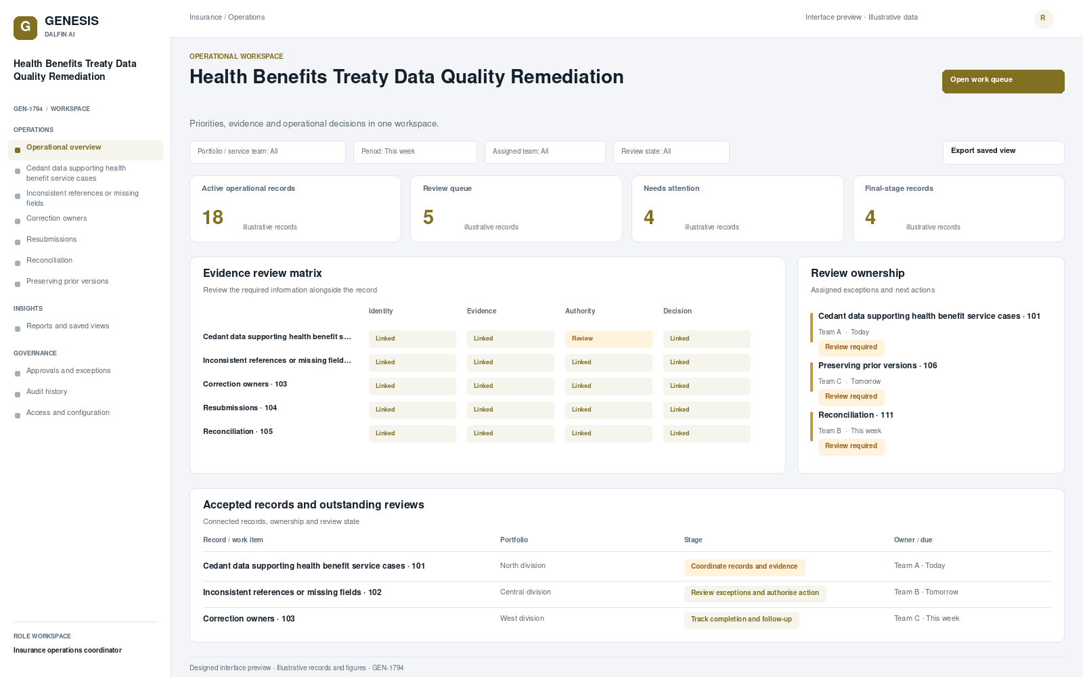Click the Review chip under Authority

(609, 339)
